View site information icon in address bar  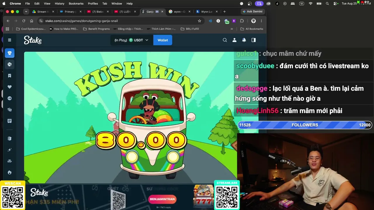(41, 21)
